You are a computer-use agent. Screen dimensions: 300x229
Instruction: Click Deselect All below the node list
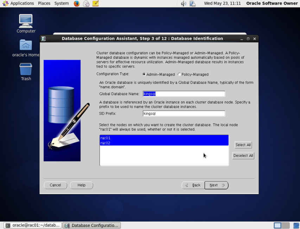243,155
